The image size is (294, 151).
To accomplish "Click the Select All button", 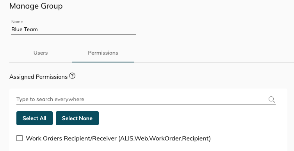I will (34, 118).
